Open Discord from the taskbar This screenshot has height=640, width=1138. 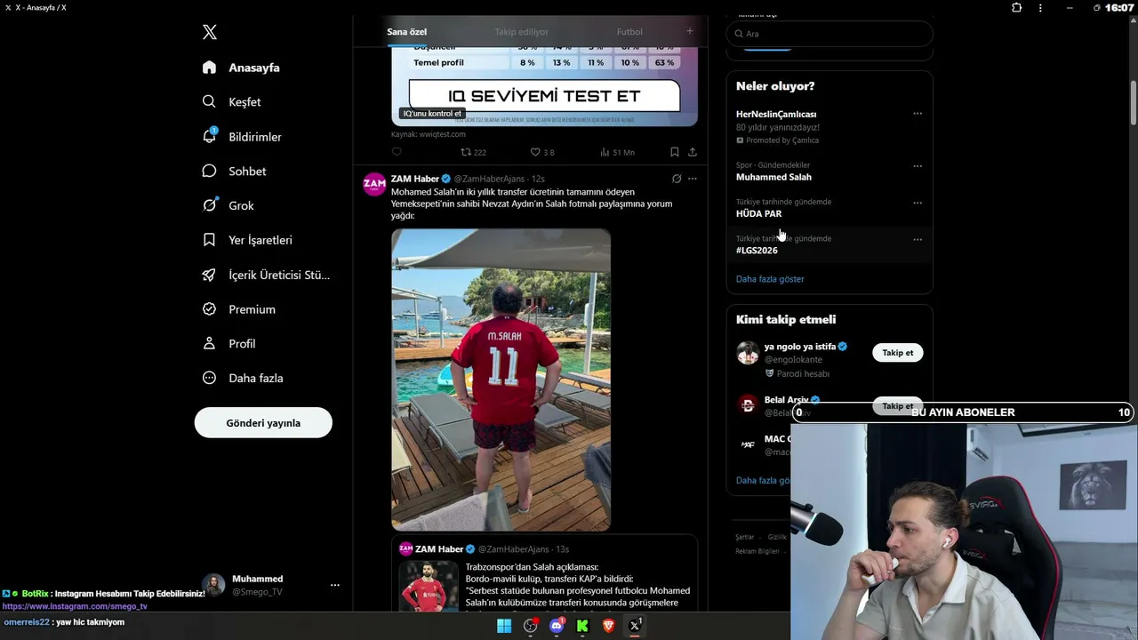(x=557, y=626)
